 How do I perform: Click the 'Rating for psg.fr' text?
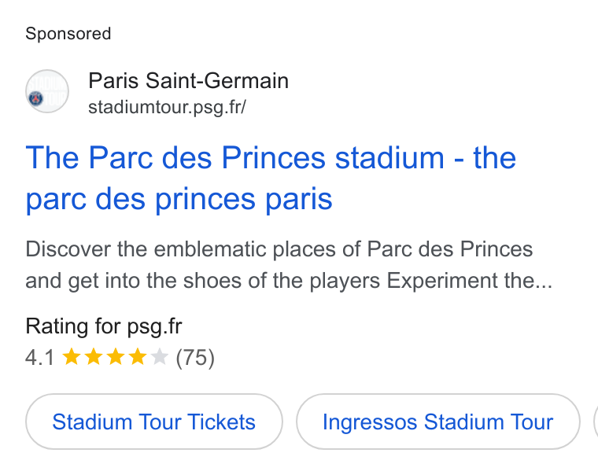(x=104, y=326)
